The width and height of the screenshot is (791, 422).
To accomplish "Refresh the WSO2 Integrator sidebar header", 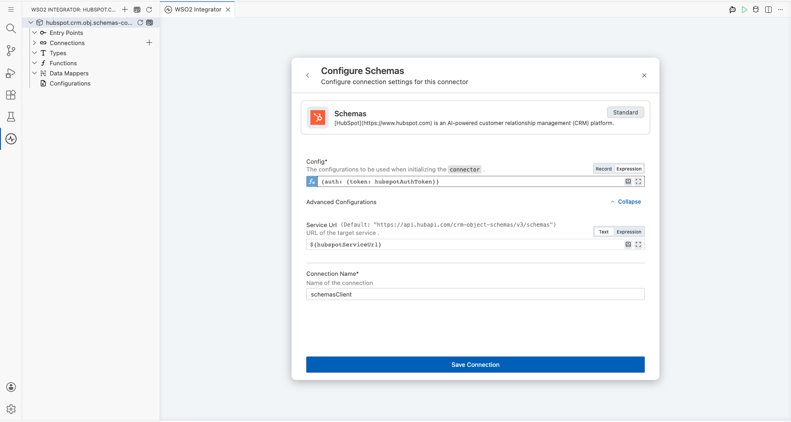I will [149, 9].
